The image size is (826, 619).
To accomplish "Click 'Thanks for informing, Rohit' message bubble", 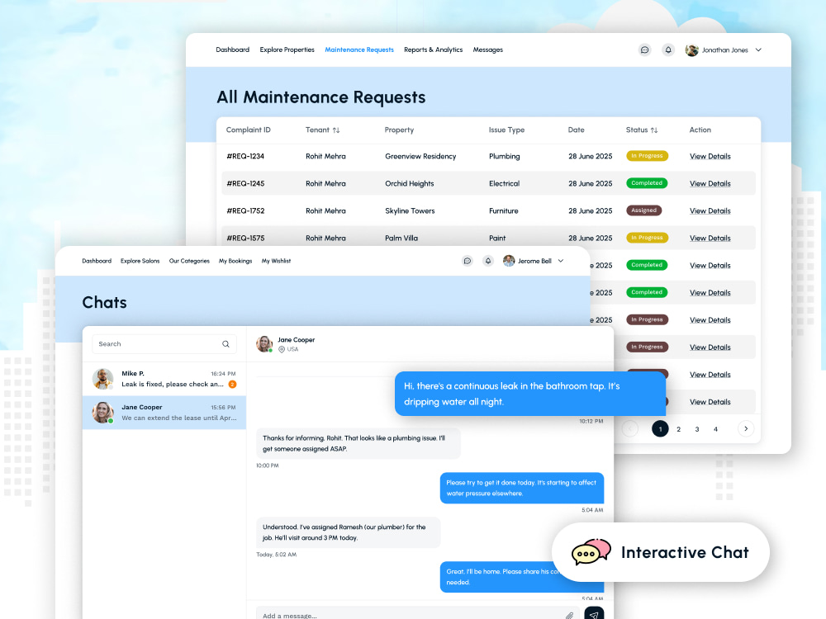I will (x=358, y=443).
